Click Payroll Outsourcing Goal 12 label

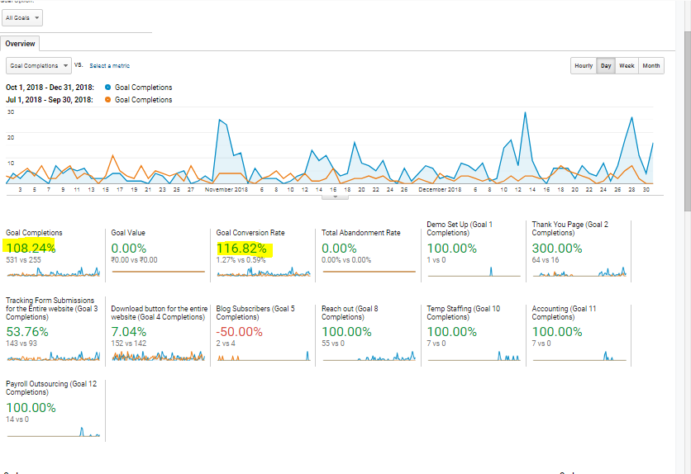click(x=51, y=388)
